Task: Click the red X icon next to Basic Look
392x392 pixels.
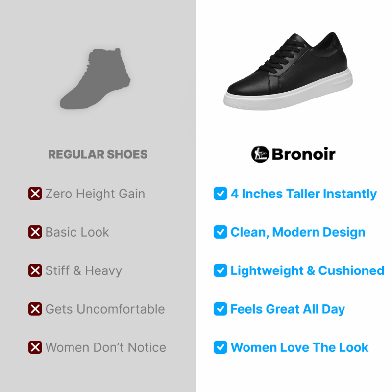Action: coord(35,232)
